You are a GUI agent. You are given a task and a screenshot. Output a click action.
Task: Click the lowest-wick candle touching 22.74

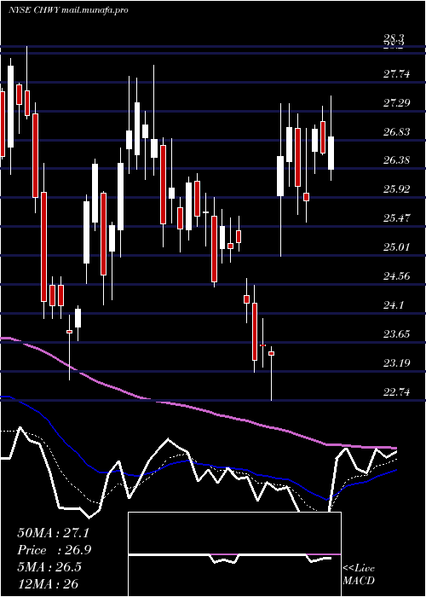coord(271,374)
